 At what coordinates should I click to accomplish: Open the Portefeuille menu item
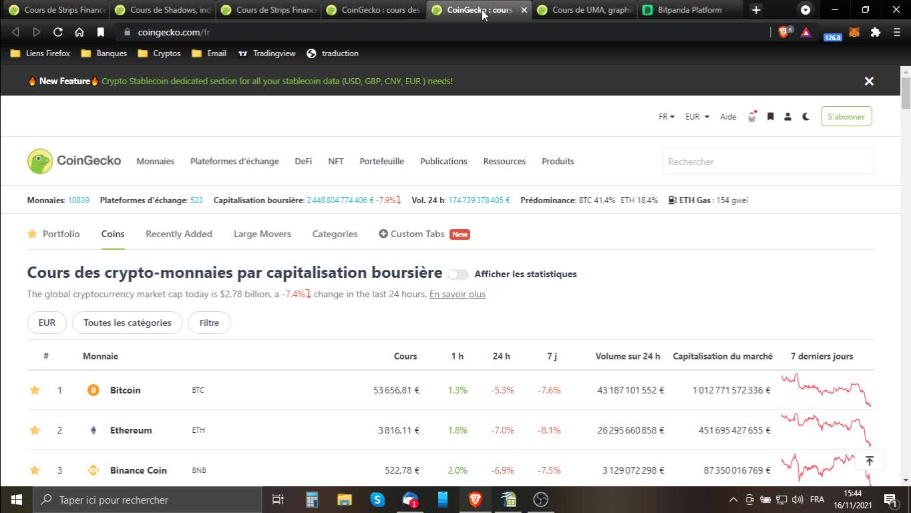click(x=381, y=161)
